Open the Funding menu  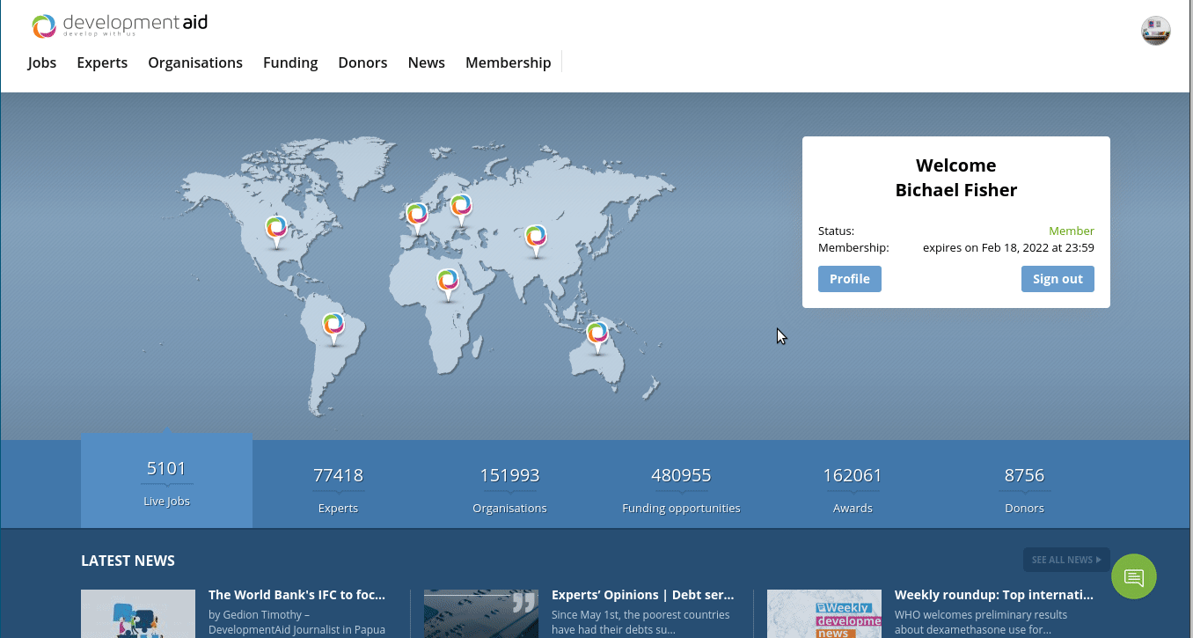(290, 62)
